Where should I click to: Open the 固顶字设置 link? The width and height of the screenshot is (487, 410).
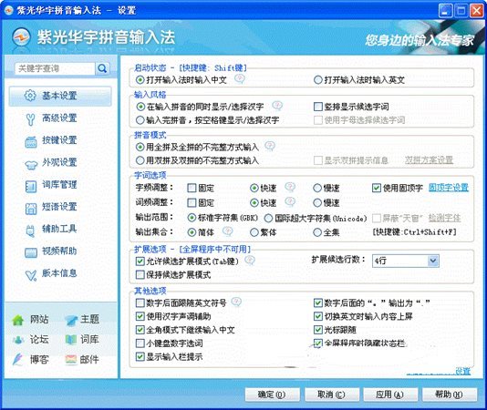[x=449, y=188]
